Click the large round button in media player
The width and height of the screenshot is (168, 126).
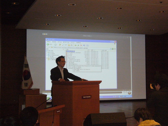coord(129,93)
